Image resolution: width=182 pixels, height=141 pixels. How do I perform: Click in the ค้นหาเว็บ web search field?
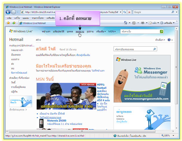140,31
